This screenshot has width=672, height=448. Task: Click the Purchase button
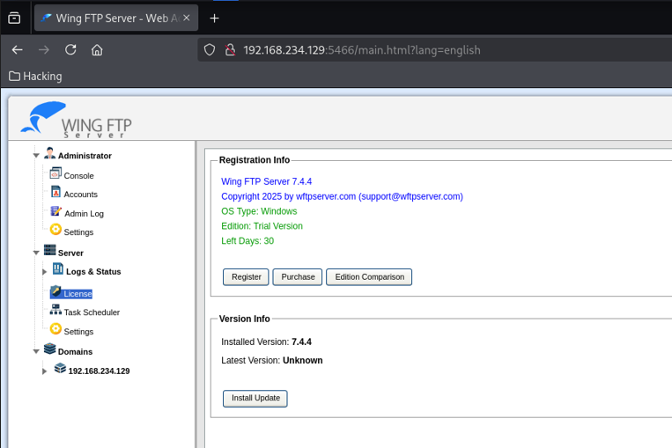[298, 277]
